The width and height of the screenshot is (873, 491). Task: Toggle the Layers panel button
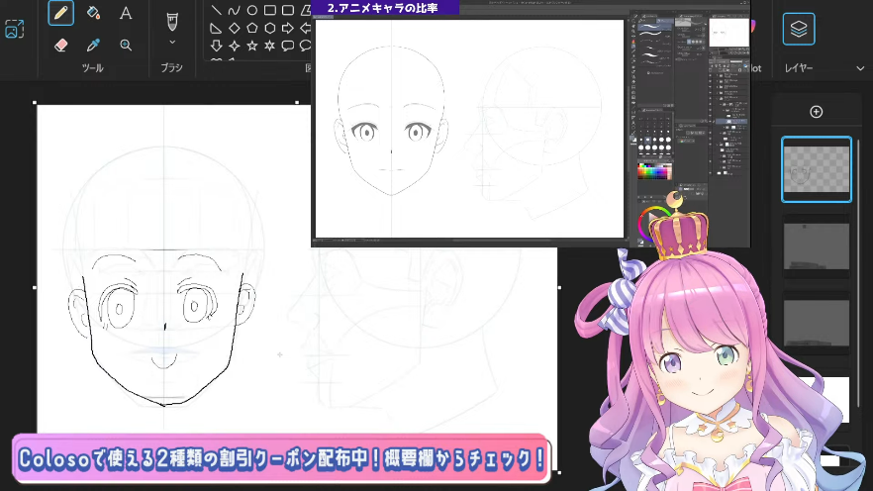799,29
